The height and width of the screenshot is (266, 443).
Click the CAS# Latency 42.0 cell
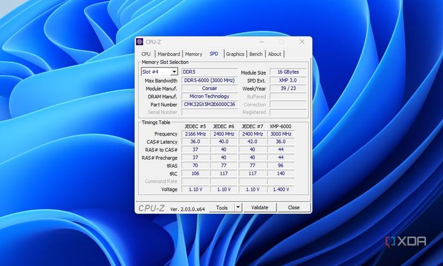pos(252,142)
